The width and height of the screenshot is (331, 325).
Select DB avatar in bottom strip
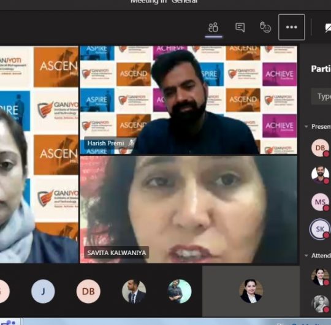click(x=88, y=291)
